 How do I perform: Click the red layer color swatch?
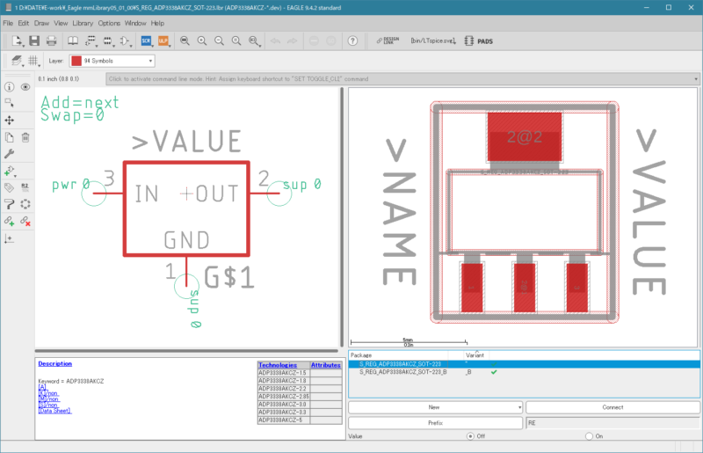click(76, 61)
